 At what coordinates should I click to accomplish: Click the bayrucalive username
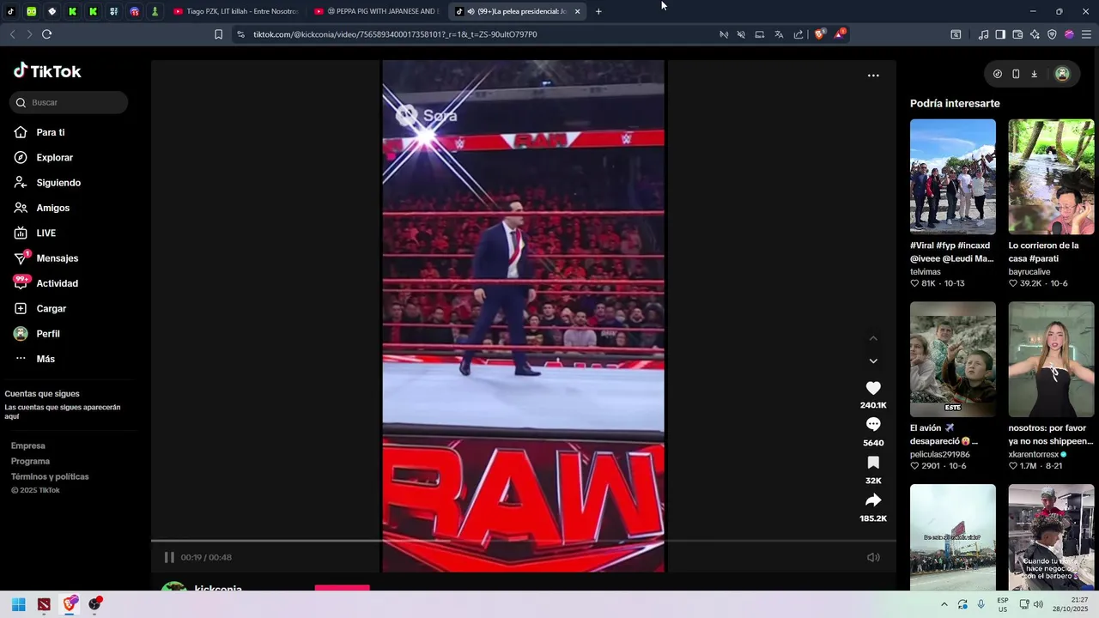click(x=1029, y=272)
